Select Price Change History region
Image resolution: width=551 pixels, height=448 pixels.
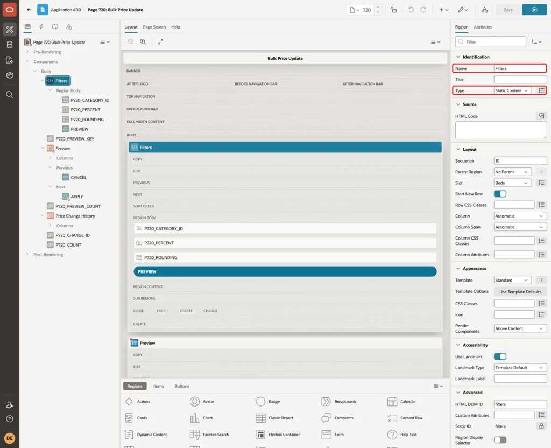click(x=75, y=216)
